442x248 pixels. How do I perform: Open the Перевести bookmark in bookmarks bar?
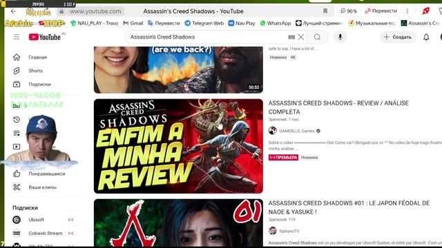click(164, 23)
